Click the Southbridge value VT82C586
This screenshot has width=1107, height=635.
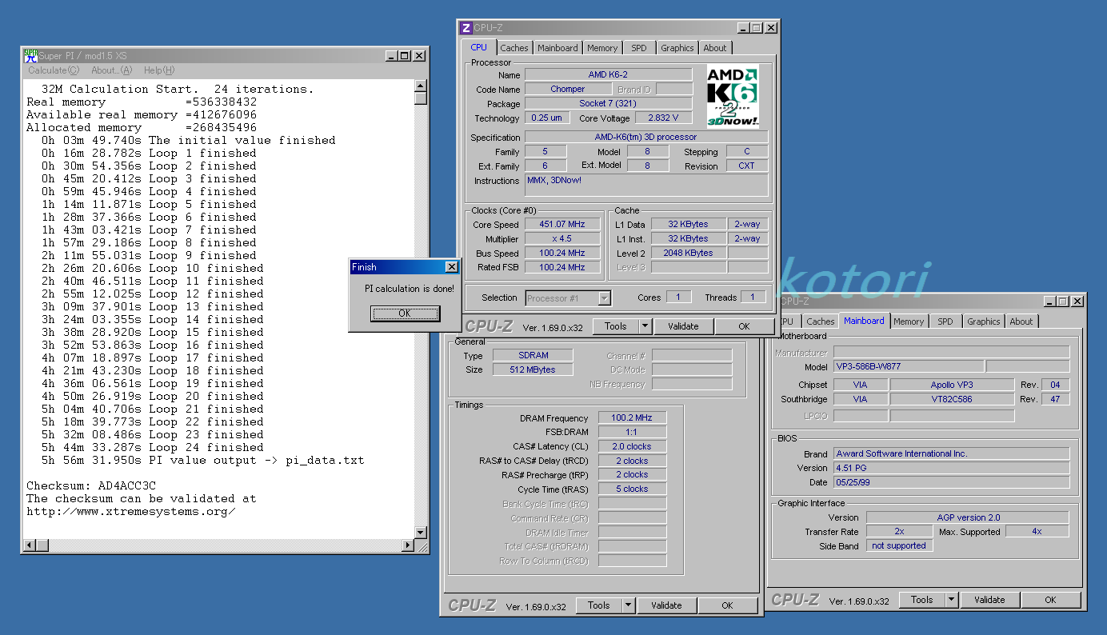point(952,399)
